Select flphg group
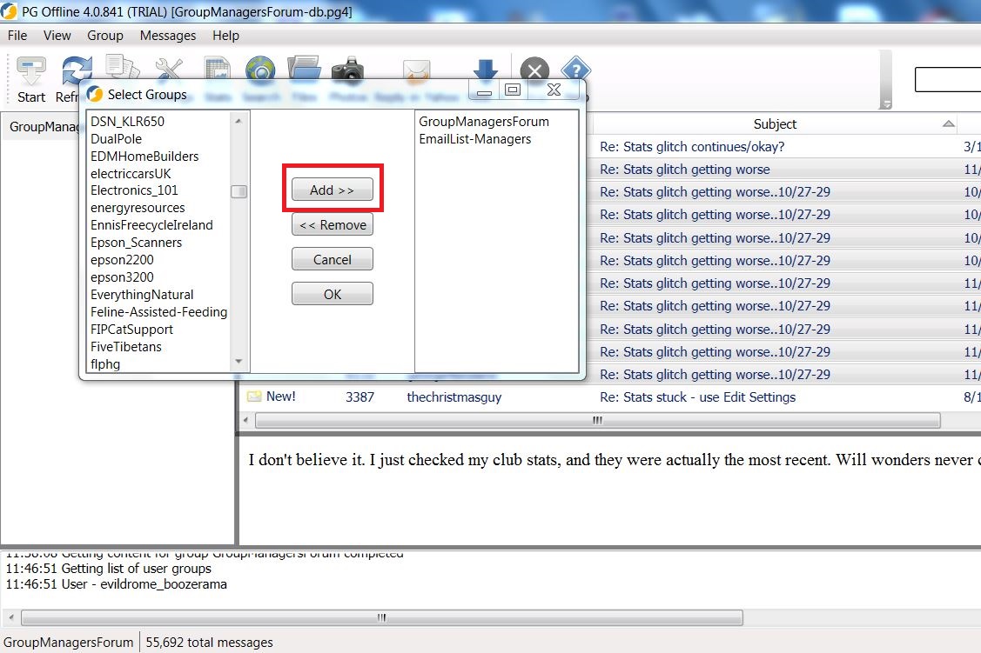Viewport: 981px width, 653px height. [x=105, y=363]
